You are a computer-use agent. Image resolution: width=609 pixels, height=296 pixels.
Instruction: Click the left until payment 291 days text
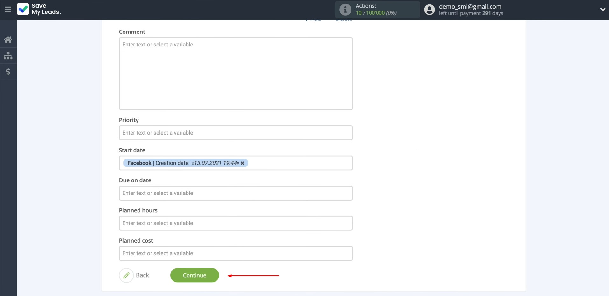(471, 13)
